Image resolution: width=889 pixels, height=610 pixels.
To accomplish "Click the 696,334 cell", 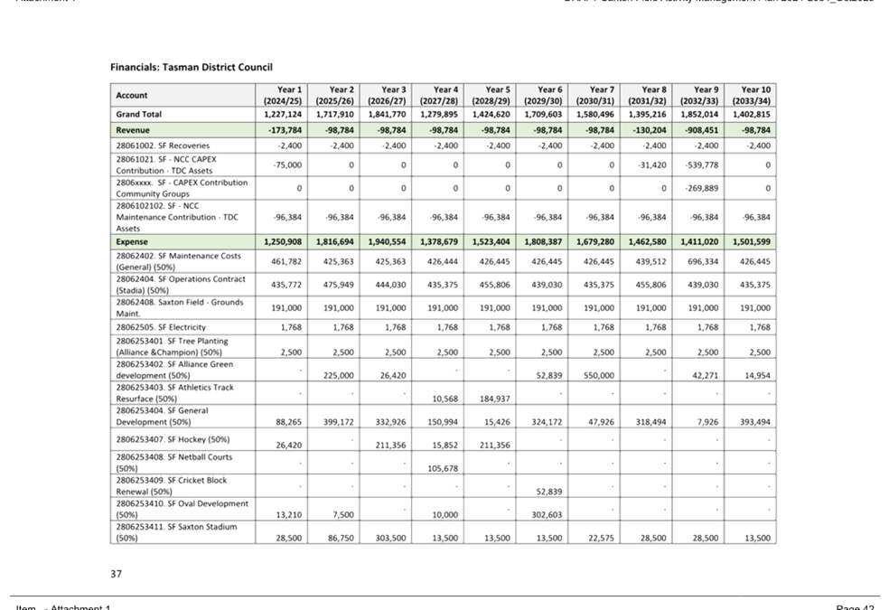I will tap(704, 262).
